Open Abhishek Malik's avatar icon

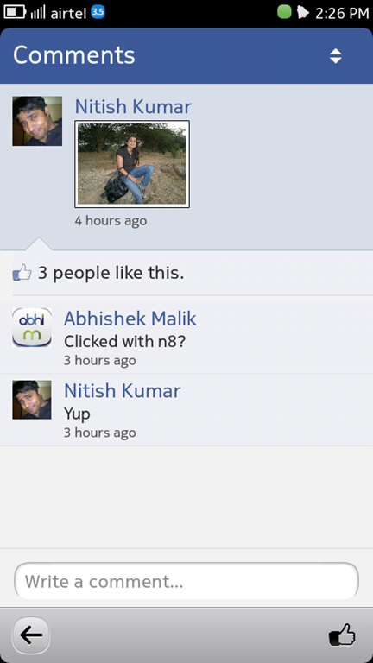pos(32,327)
